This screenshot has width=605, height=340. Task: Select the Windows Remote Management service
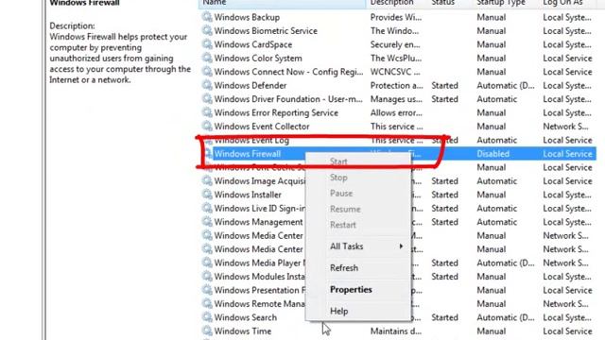(x=259, y=304)
